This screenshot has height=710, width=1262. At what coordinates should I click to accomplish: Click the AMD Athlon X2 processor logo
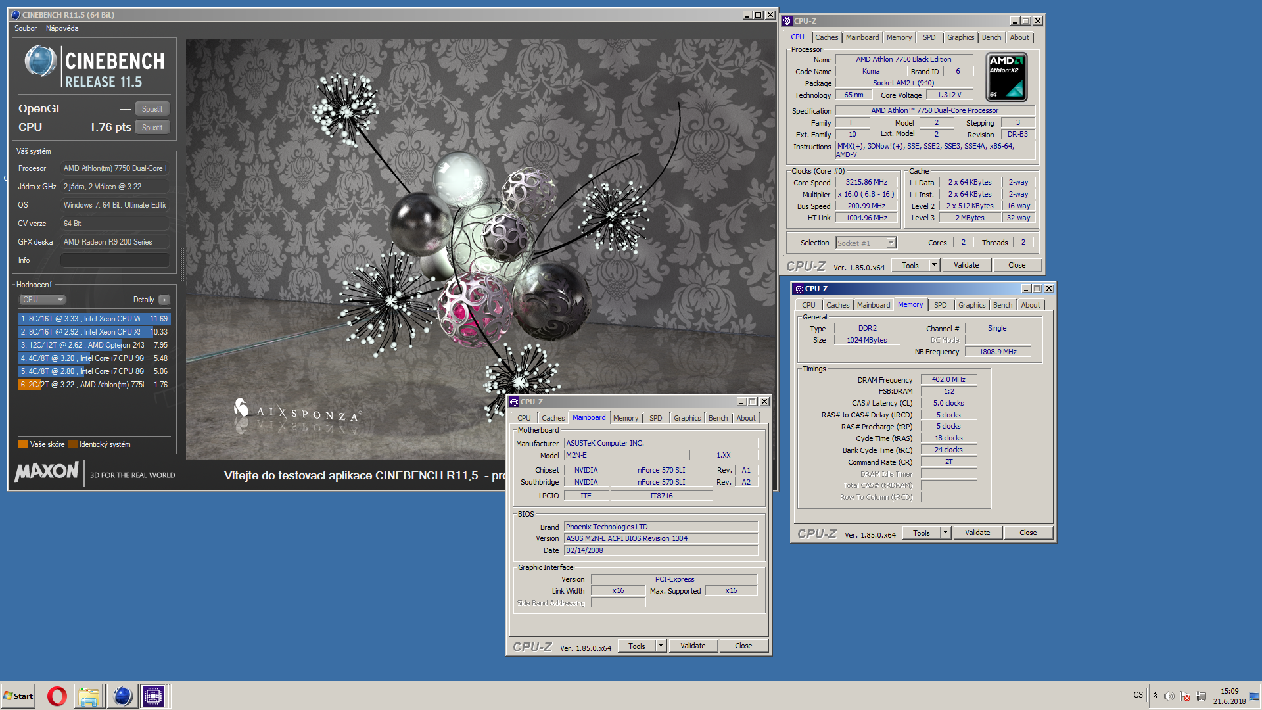[x=1006, y=77]
